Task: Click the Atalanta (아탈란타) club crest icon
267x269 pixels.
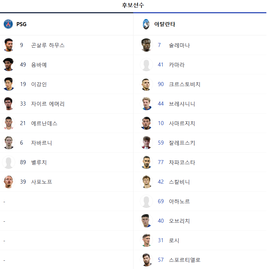Action: point(146,24)
